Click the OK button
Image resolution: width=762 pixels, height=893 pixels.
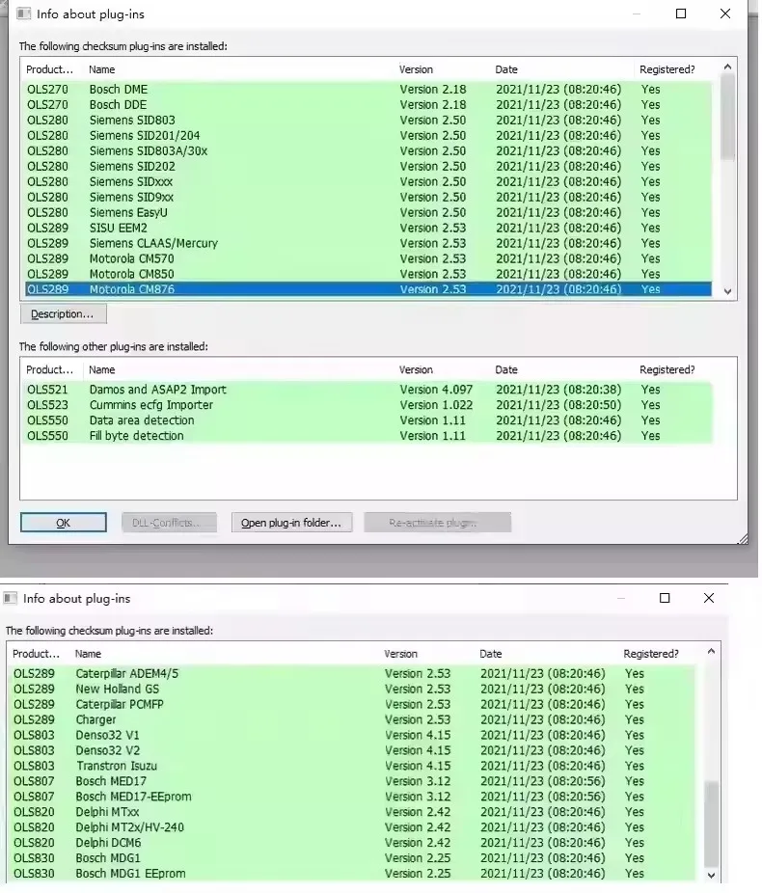[64, 523]
